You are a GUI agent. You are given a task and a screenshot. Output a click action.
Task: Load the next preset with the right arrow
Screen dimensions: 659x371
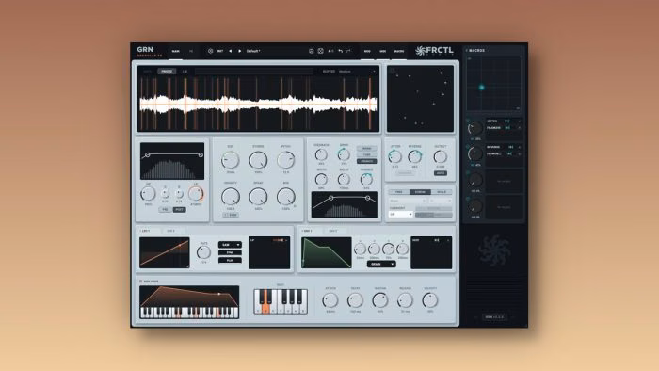(240, 51)
